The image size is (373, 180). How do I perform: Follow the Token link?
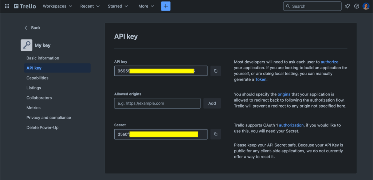click(261, 79)
